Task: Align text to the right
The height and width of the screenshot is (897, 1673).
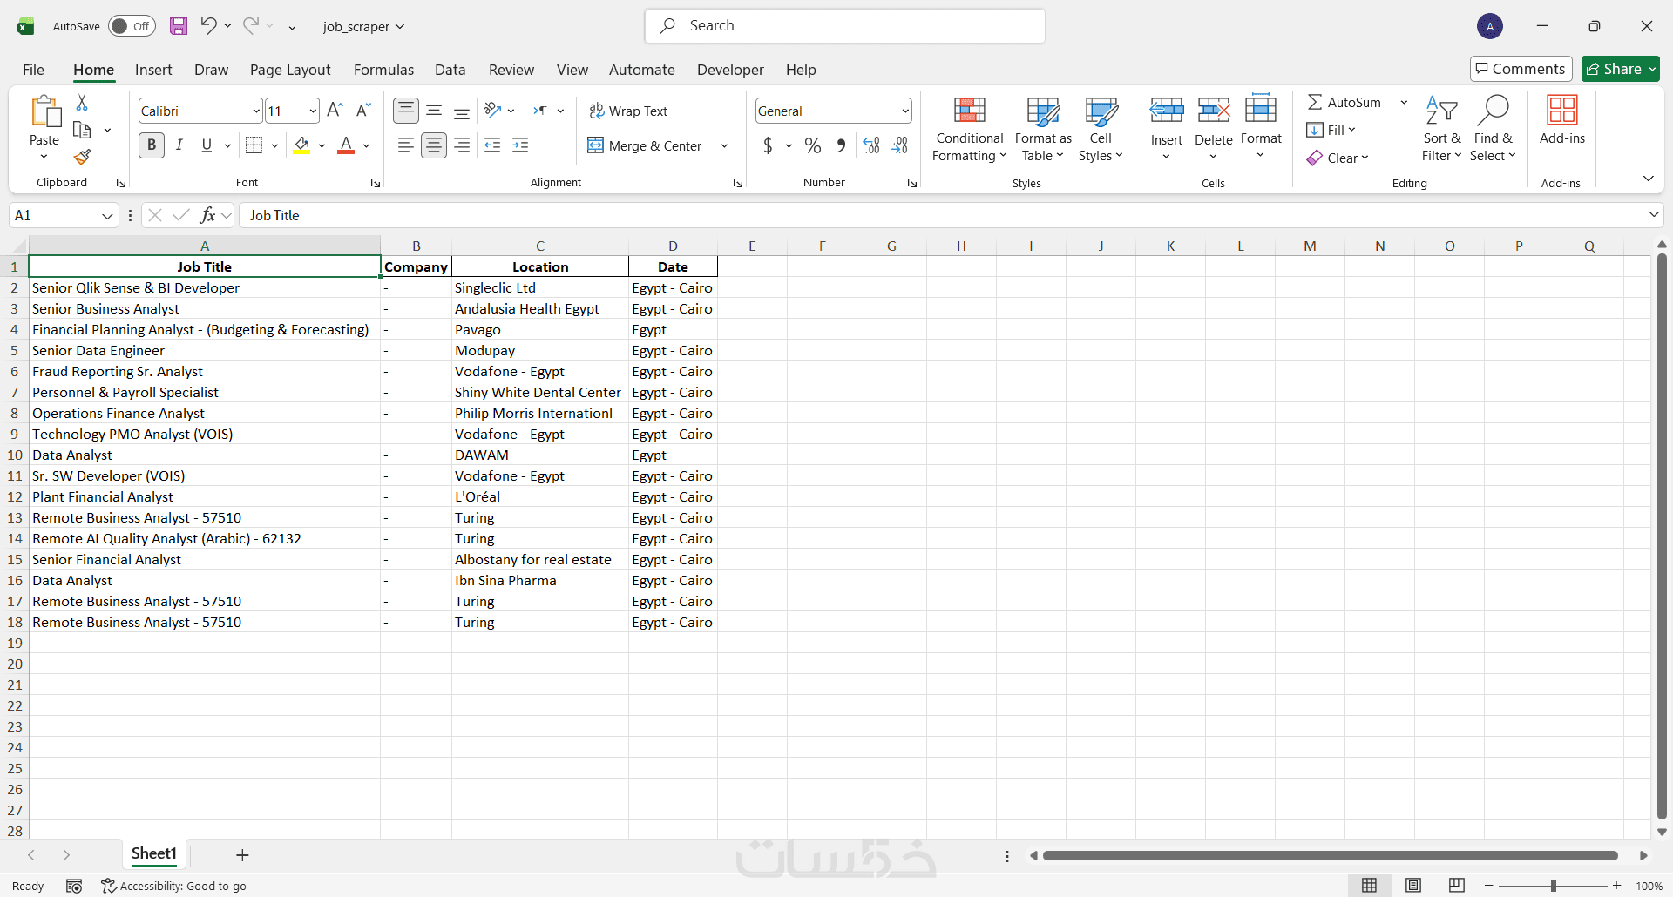Action: coord(462,145)
